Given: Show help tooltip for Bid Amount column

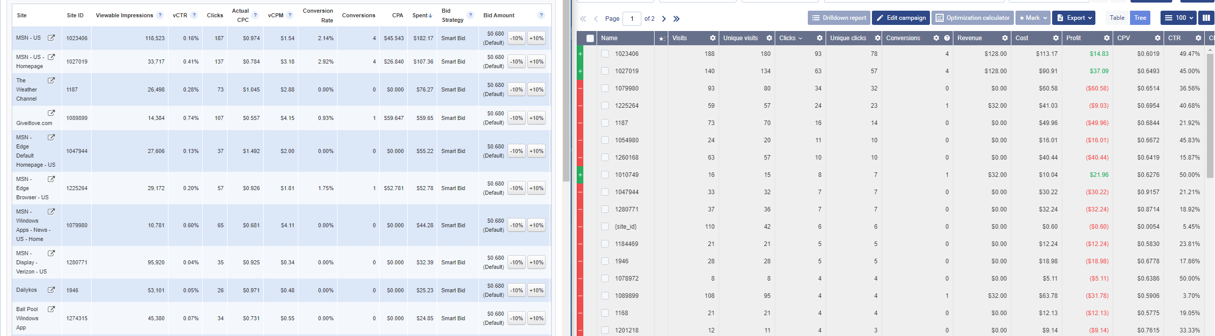Looking at the screenshot, I should [x=541, y=15].
